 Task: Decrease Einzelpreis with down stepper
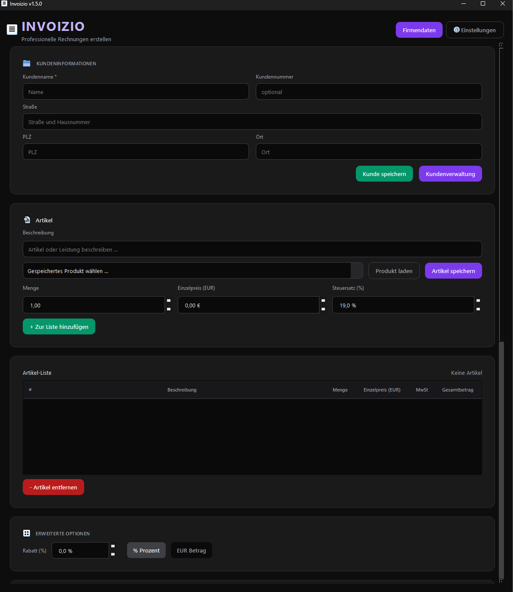point(323,309)
